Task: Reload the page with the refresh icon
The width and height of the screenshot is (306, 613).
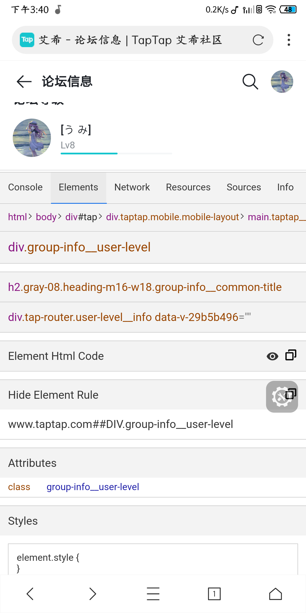Action: (258, 40)
